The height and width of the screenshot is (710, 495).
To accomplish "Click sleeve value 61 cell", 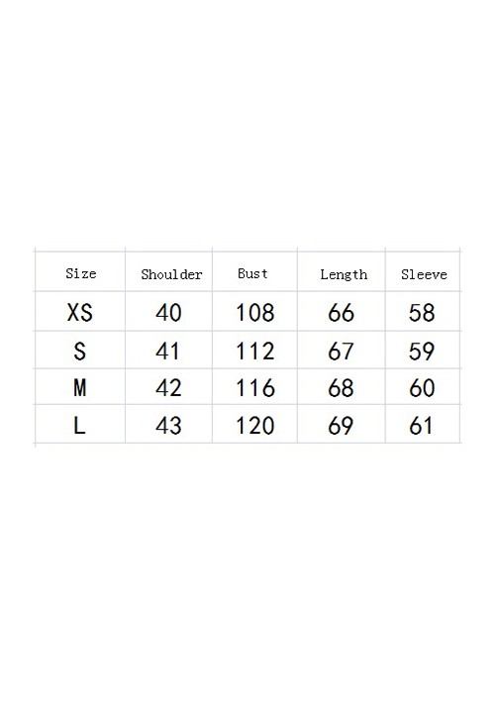I will pos(421,426).
